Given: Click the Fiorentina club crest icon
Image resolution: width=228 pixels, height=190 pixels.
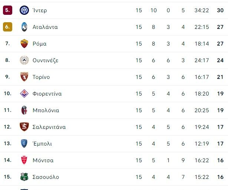Looking at the screenshot, I should tap(24, 94).
